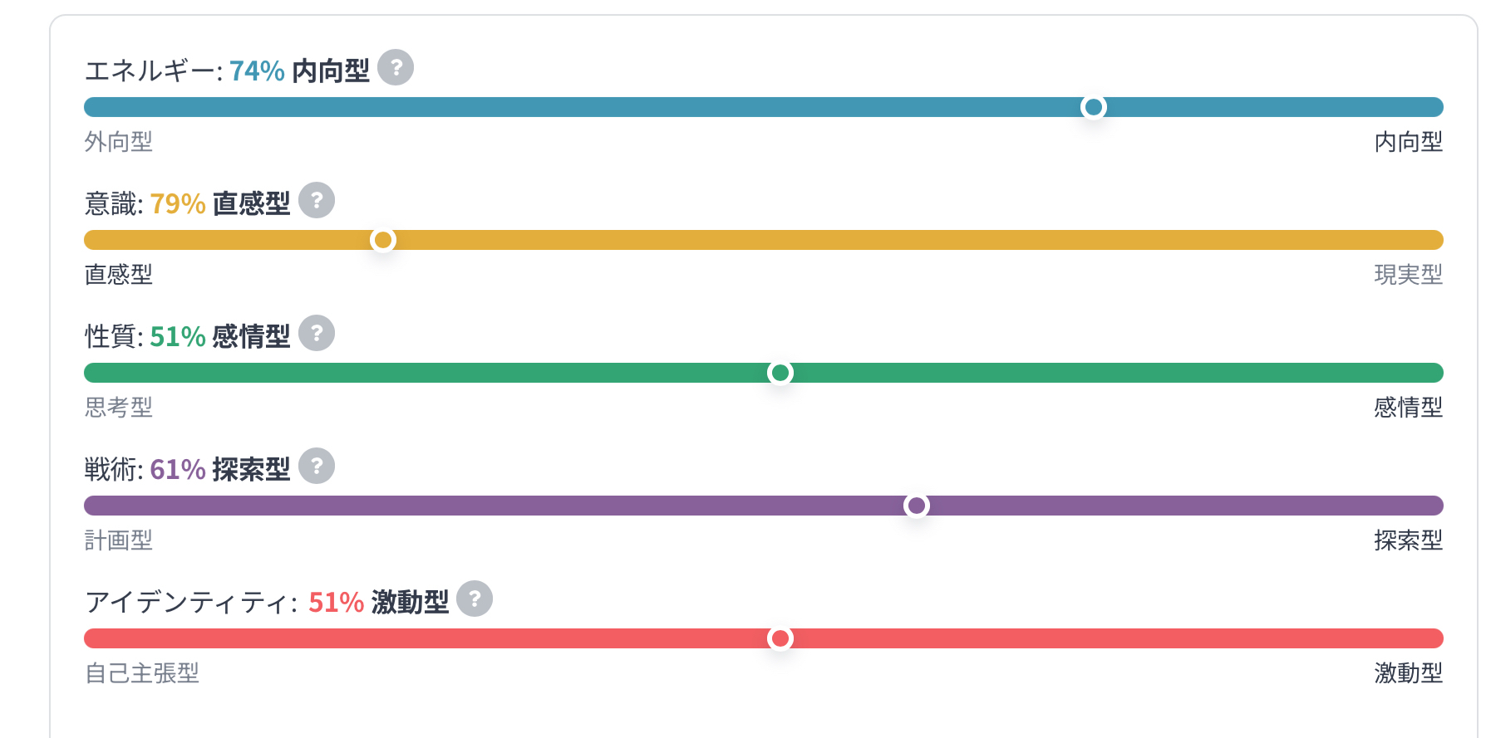Open the question mark next to 意識 heading
This screenshot has width=1491, height=738.
click(x=317, y=200)
